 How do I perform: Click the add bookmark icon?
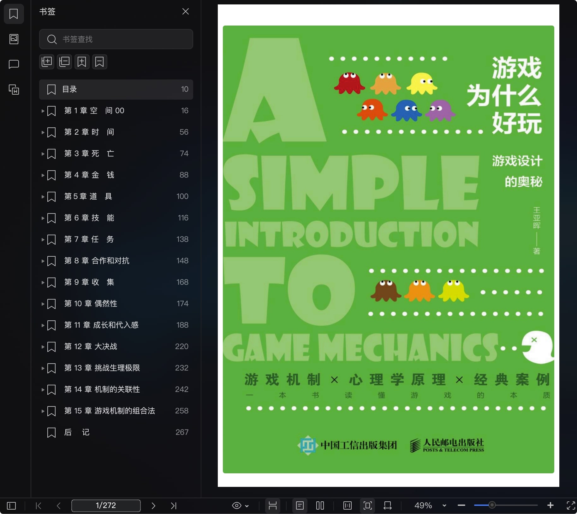point(82,62)
